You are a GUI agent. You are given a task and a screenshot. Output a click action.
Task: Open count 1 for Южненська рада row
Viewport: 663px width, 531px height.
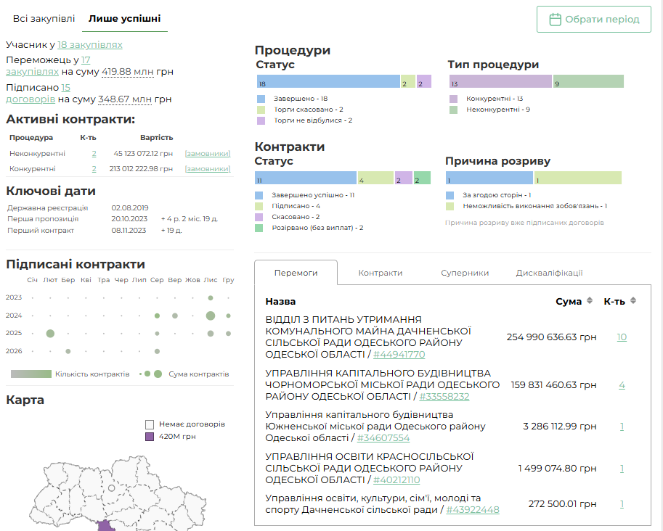pyautogui.click(x=622, y=427)
